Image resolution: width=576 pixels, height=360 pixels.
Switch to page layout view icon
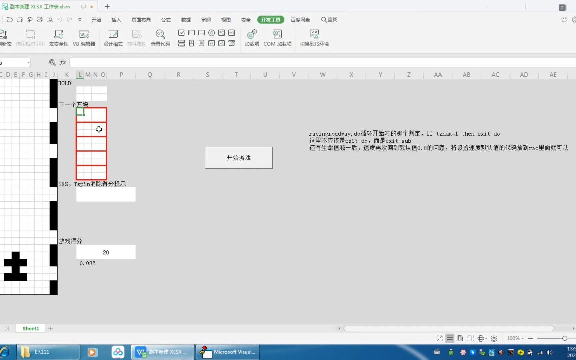click(460, 338)
